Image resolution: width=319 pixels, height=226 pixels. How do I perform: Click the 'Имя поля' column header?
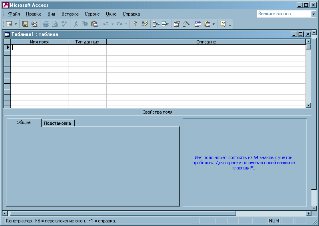39,42
